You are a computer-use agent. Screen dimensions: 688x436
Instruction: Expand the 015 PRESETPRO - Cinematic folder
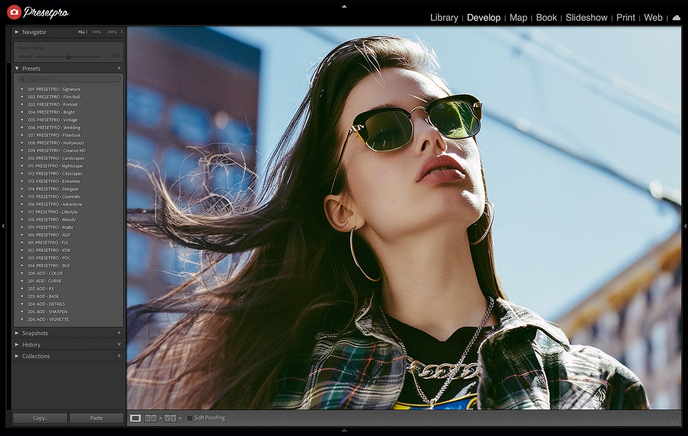pyautogui.click(x=22, y=197)
